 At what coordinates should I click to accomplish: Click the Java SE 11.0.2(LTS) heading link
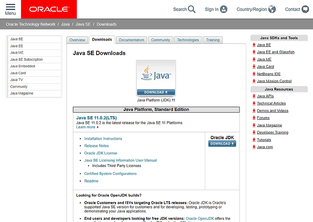click(x=97, y=118)
